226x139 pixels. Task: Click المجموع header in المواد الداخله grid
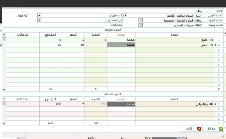51,99
